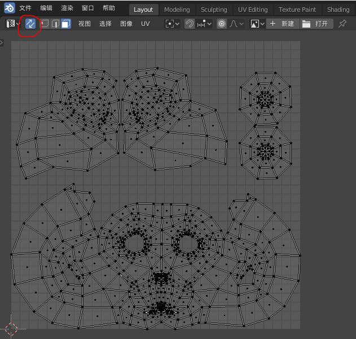Open the snap type dropdown

point(204,24)
